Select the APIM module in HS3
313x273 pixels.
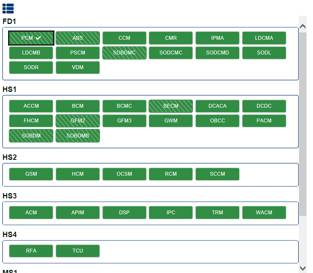tap(78, 212)
